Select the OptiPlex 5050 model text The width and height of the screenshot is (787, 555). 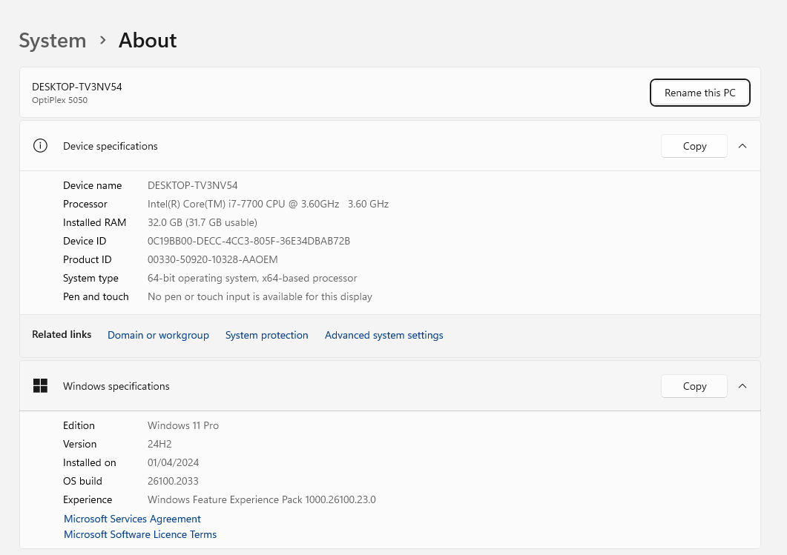coord(60,100)
